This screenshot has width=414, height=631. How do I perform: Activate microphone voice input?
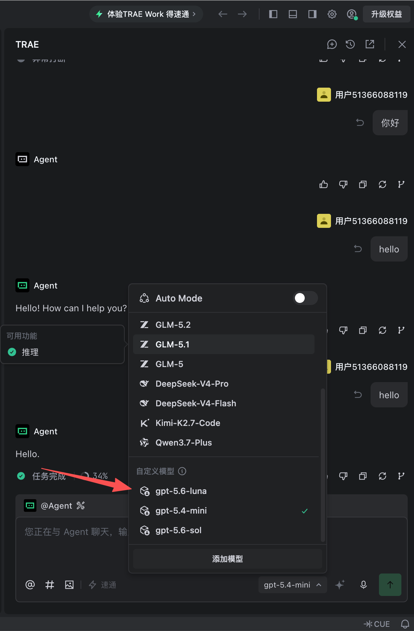(364, 584)
